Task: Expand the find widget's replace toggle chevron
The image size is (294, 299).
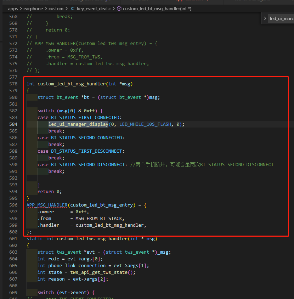Action: point(265,18)
